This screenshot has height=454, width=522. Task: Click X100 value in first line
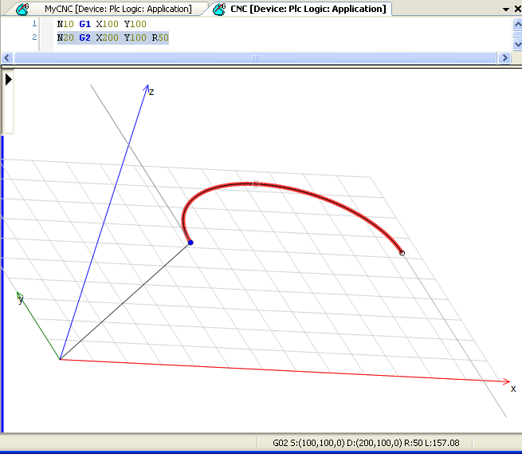coord(108,24)
